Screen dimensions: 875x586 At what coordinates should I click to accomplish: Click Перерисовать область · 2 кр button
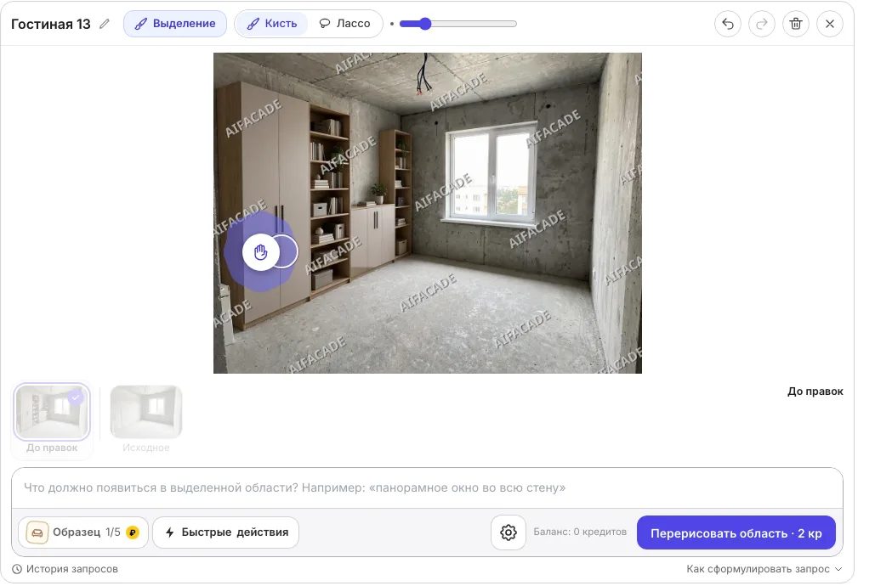[736, 533]
